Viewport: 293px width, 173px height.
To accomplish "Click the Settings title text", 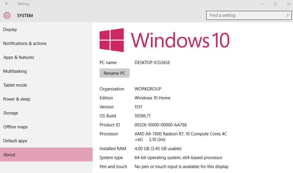I will [x=23, y=4].
